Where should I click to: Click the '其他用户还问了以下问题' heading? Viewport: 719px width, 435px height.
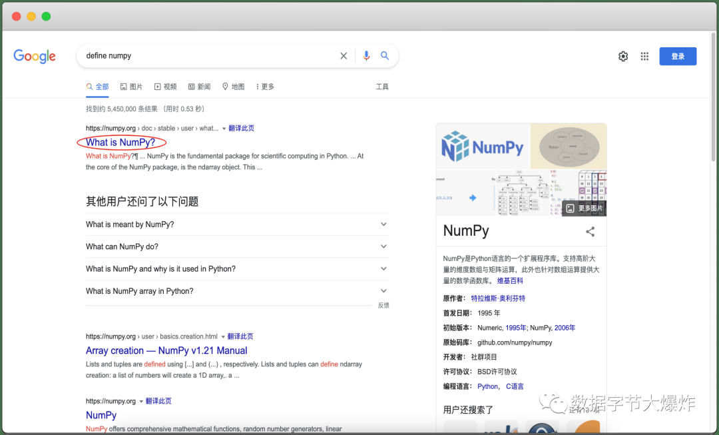[x=142, y=201]
